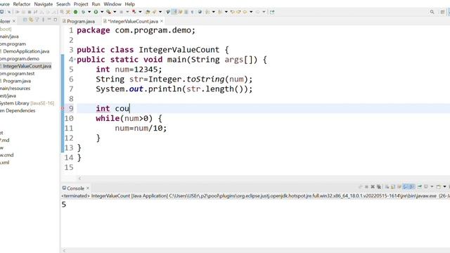Click line 9 with 'int cou'
The height and width of the screenshot is (253, 450).
coord(112,108)
